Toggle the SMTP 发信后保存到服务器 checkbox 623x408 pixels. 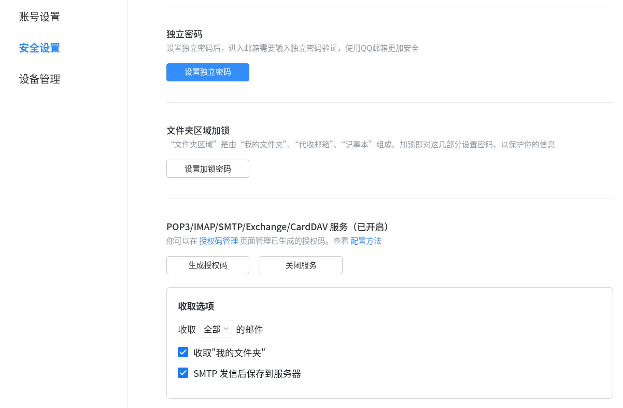[x=183, y=373]
